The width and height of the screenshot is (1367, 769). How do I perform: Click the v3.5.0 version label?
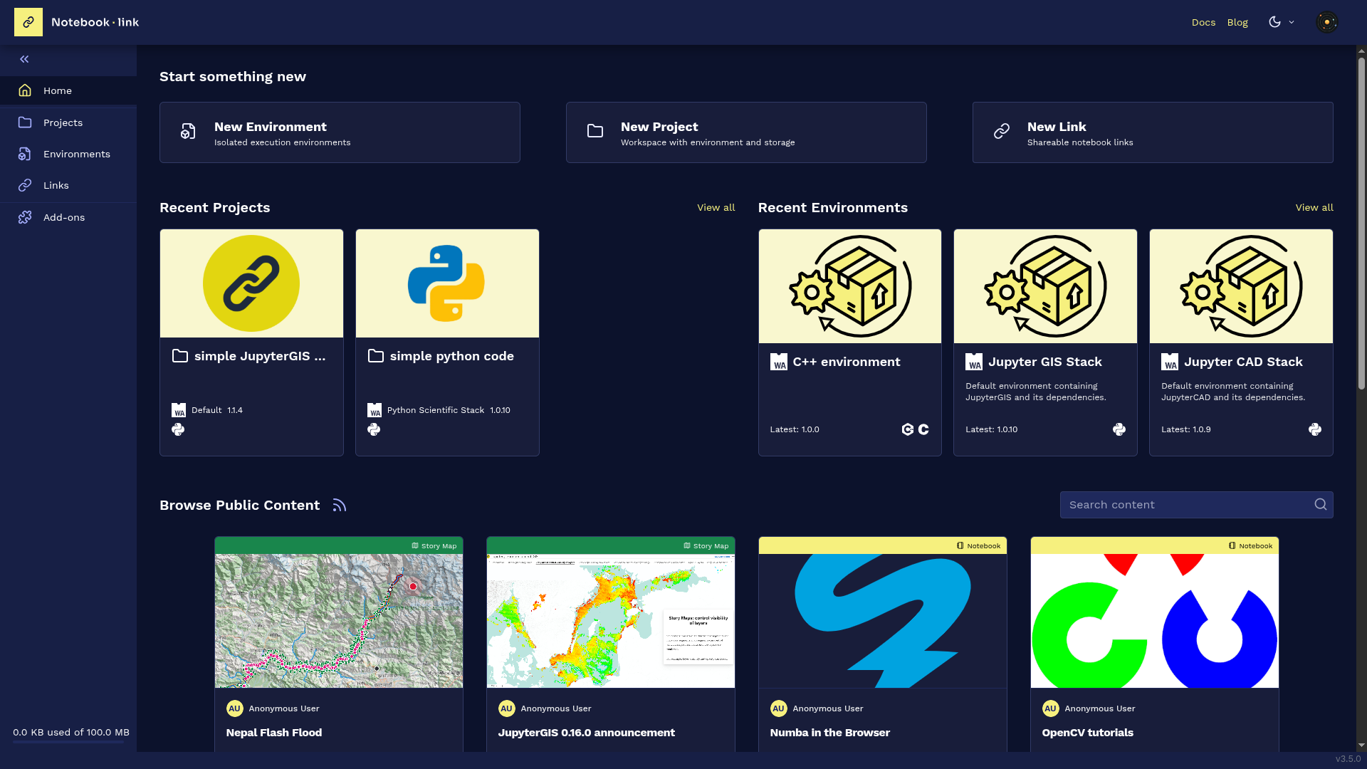(1348, 759)
